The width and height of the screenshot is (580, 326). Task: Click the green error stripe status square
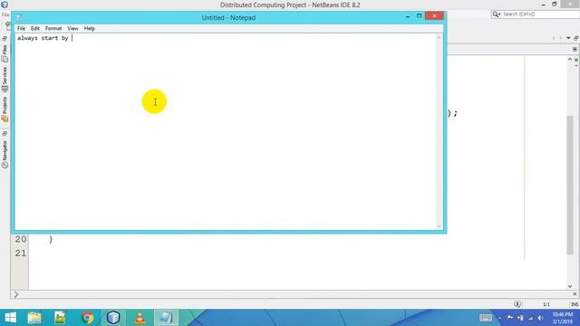[576, 60]
